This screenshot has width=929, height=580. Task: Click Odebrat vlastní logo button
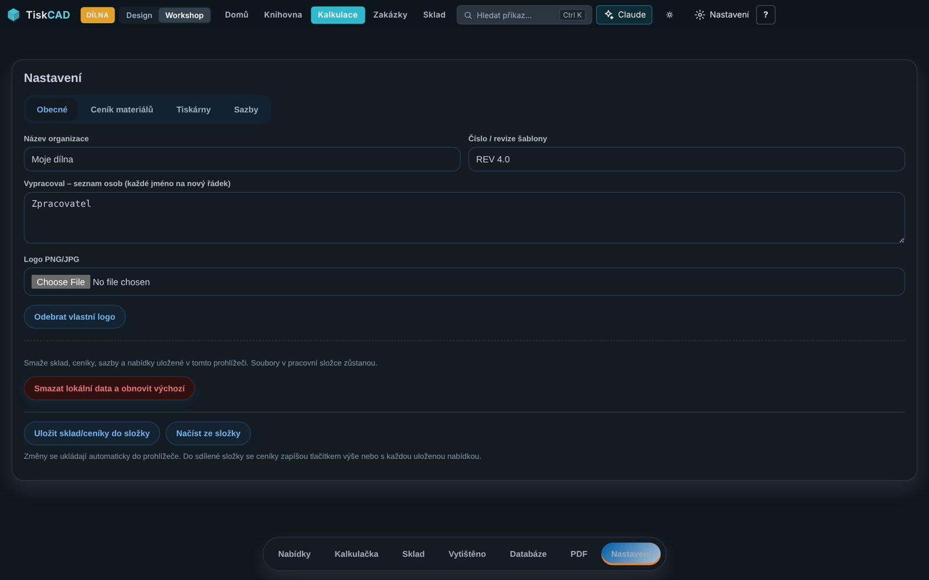(x=75, y=317)
